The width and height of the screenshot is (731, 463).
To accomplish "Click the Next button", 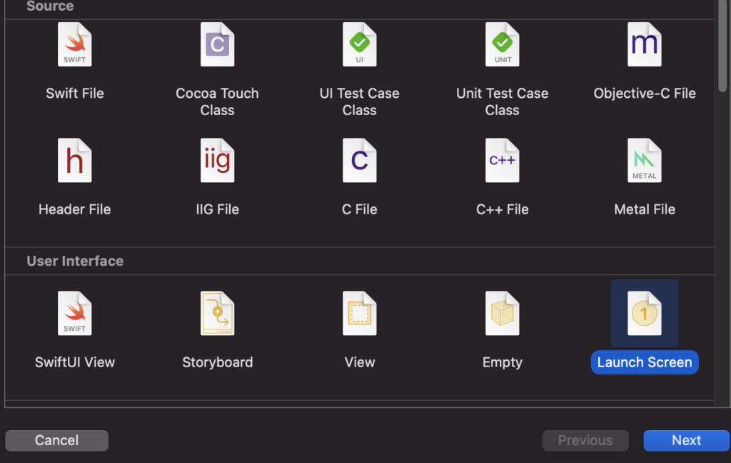I will [687, 441].
